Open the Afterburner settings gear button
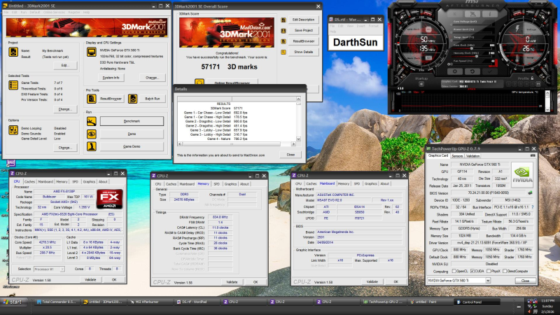Screen dimensions: 560x315 455,71
